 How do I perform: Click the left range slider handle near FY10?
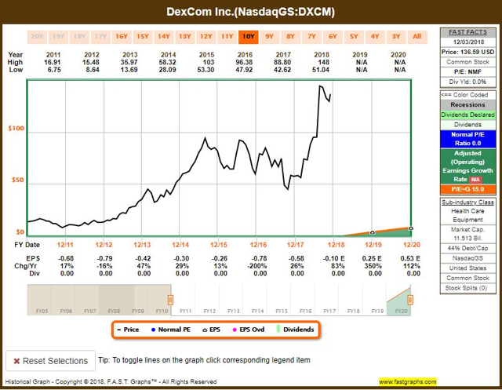coord(171,300)
